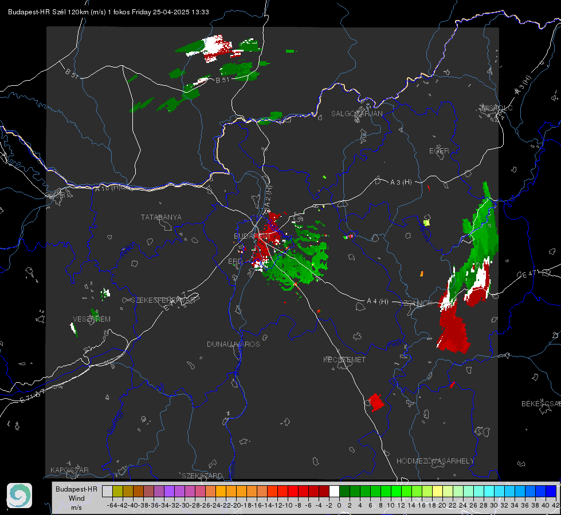This screenshot has height=515, width=561.
Task: Pick the purple swatch between -34 and -32
Action: coord(169,492)
